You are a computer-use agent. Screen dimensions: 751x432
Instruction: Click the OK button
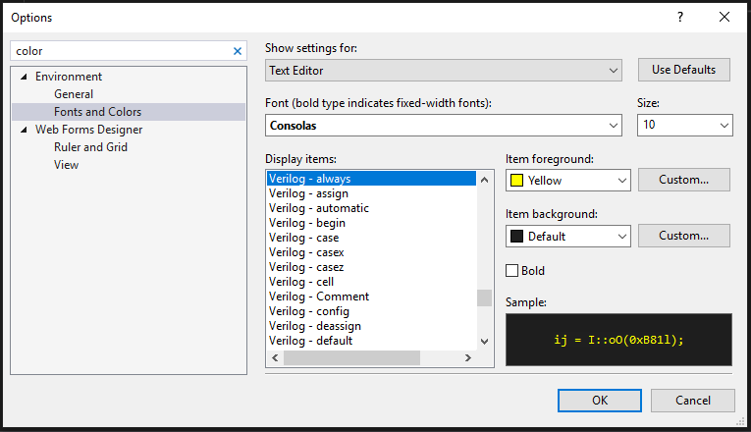600,401
